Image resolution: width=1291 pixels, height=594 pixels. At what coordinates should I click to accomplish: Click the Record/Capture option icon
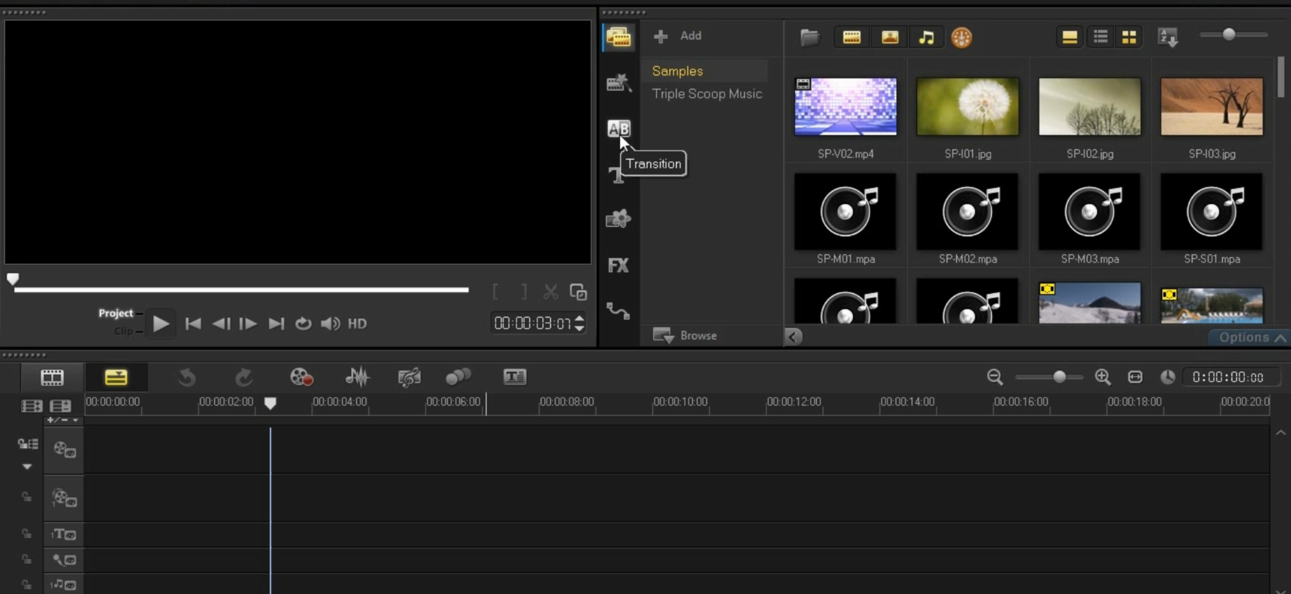(x=301, y=377)
